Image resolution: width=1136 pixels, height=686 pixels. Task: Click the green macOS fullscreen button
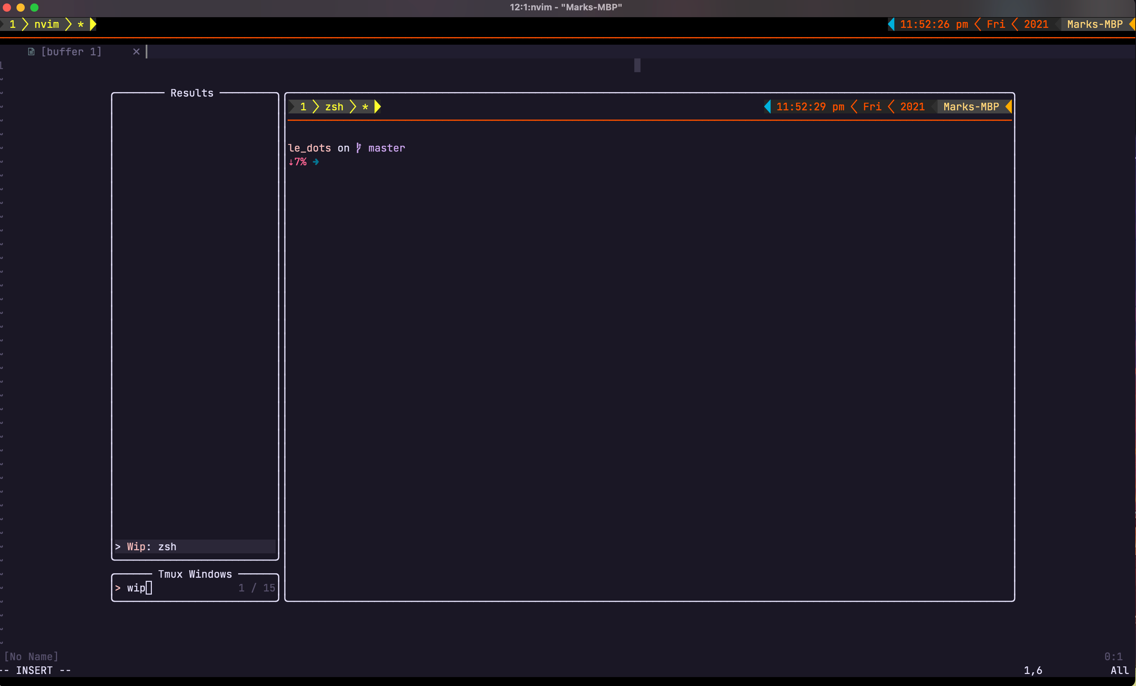pyautogui.click(x=35, y=7)
